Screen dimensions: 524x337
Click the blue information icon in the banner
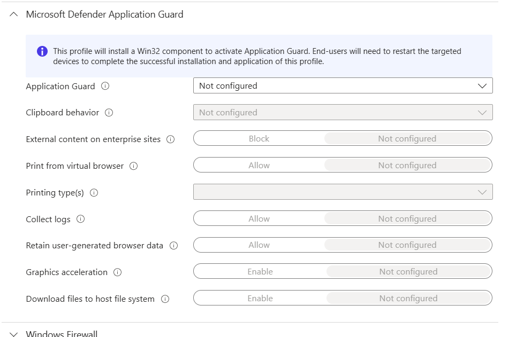coord(42,51)
